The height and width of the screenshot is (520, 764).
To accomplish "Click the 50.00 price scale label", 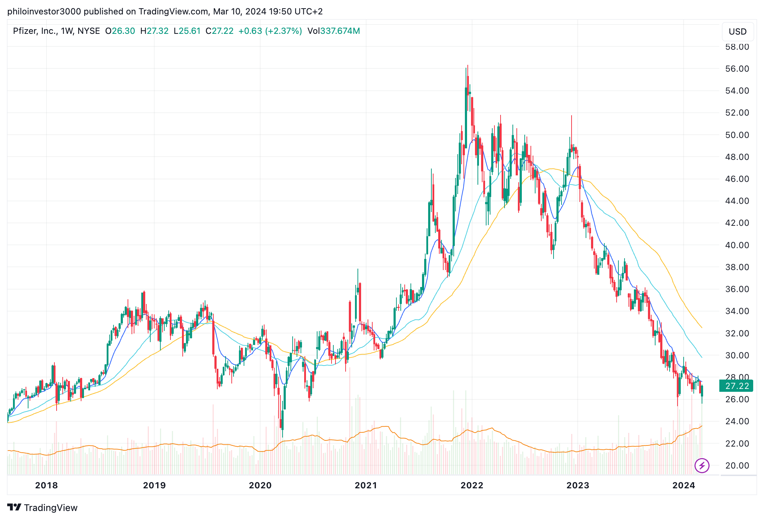I will 737,135.
